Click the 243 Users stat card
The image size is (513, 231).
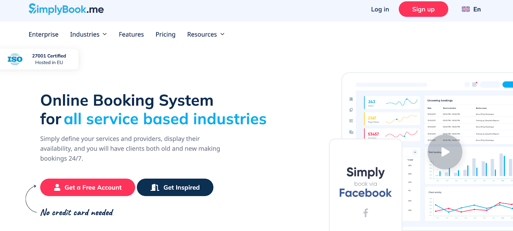(392, 103)
